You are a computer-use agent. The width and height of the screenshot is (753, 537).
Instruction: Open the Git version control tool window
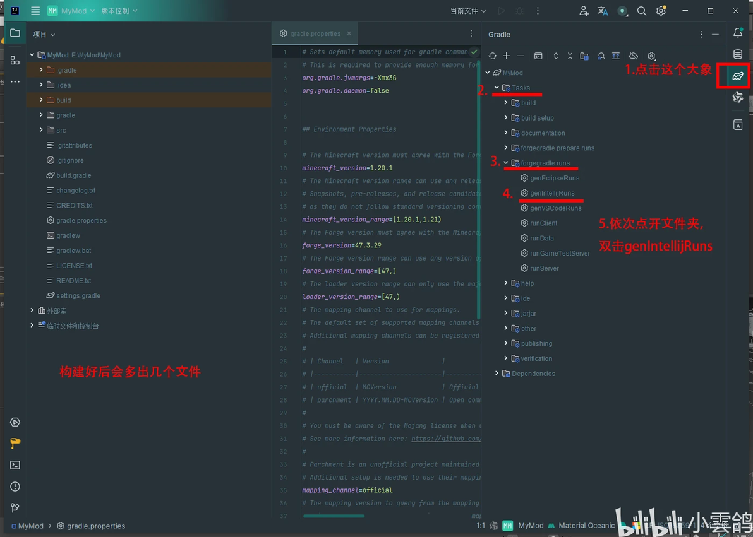point(15,508)
